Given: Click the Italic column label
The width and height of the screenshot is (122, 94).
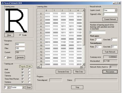Looking at the screenshot, I should point(29,66).
